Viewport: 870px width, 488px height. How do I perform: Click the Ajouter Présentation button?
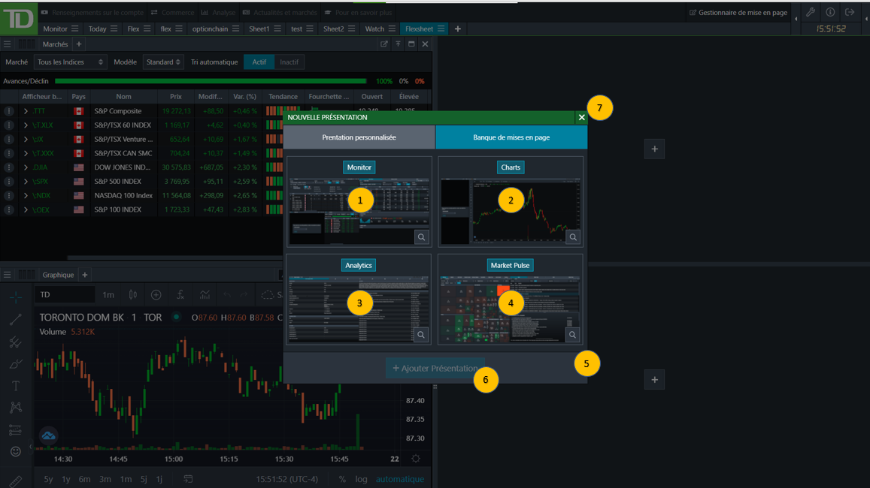click(435, 368)
